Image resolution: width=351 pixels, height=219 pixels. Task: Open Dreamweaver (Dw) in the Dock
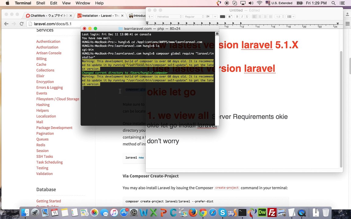(262, 212)
